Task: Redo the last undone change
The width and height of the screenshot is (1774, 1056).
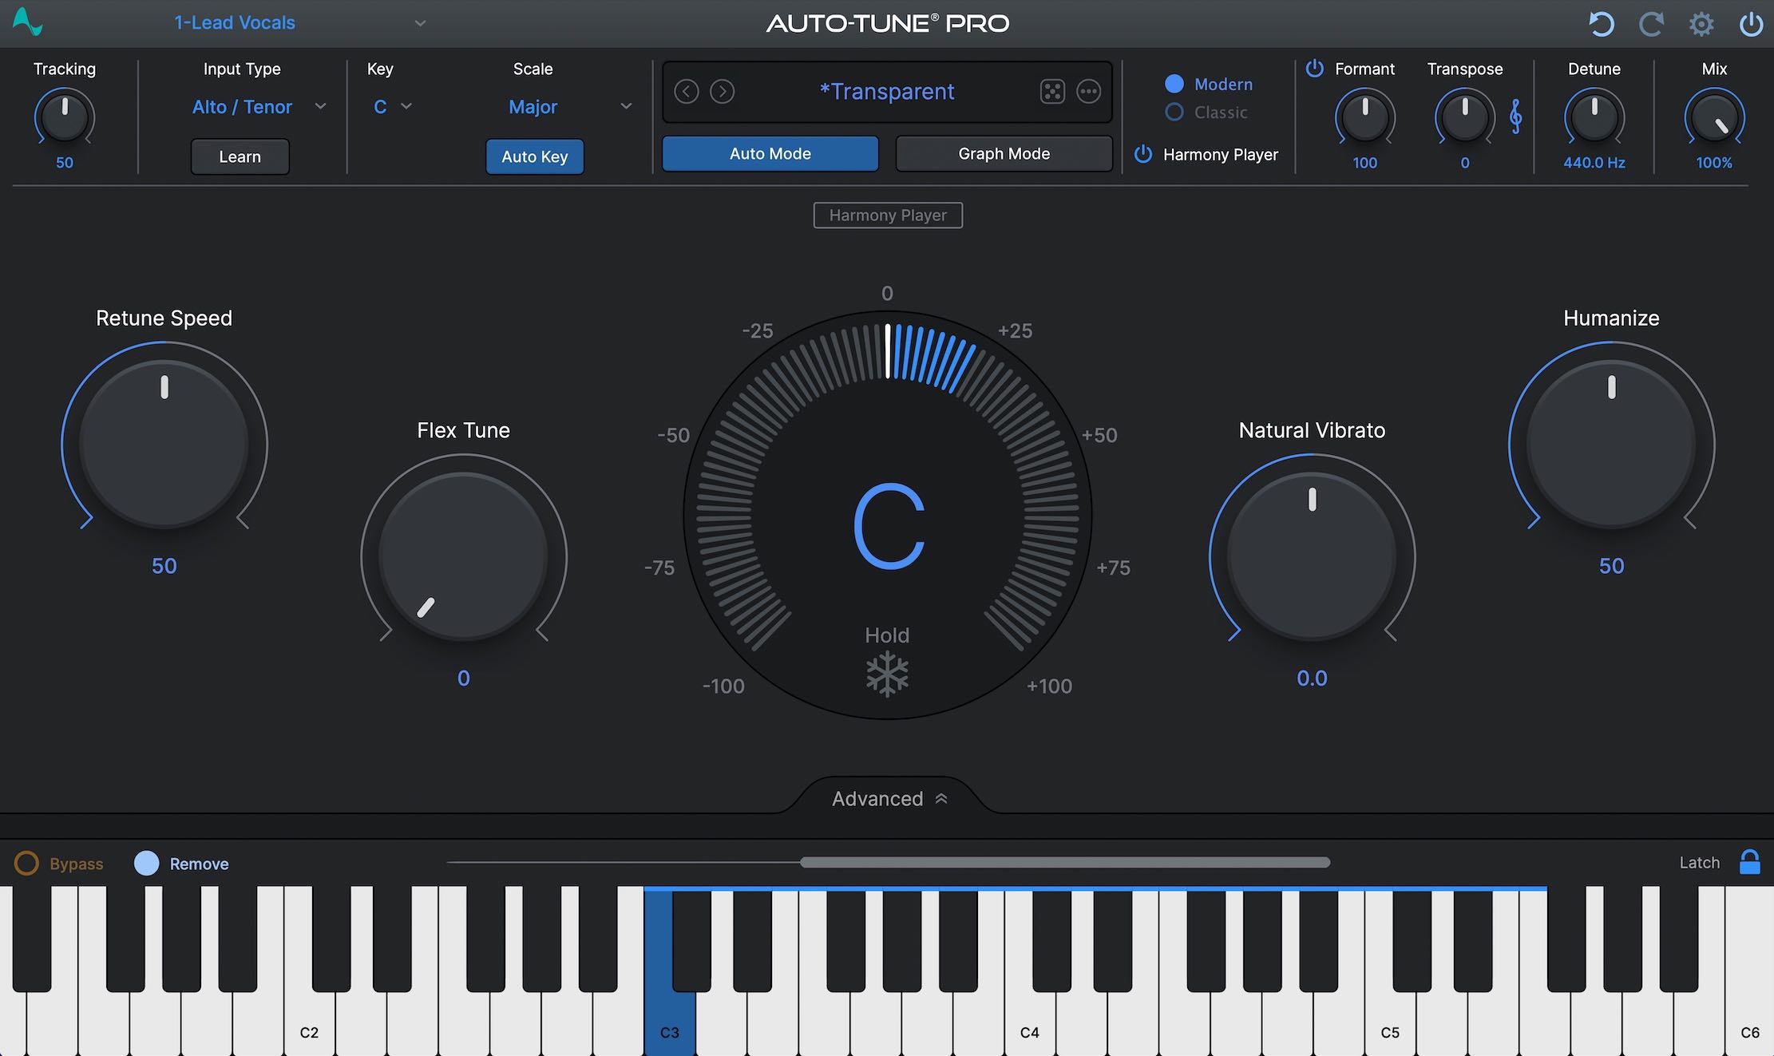Action: pyautogui.click(x=1651, y=24)
